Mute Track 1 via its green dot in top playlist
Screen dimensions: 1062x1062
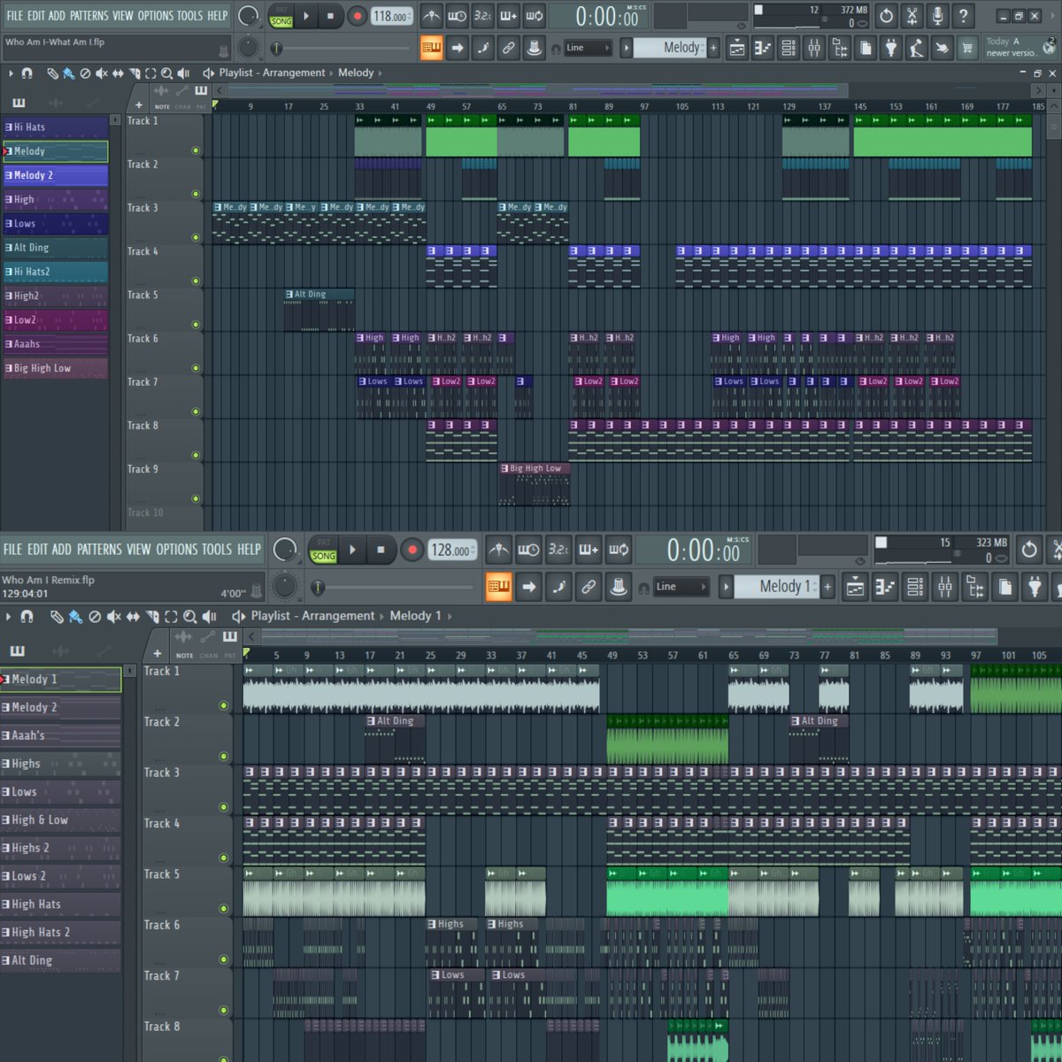pos(196,150)
